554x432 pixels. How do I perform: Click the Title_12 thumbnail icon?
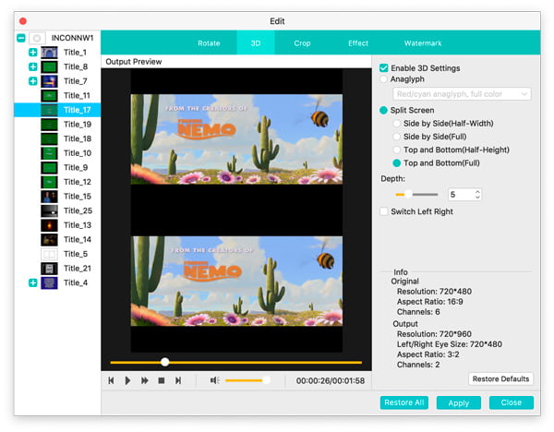49,182
